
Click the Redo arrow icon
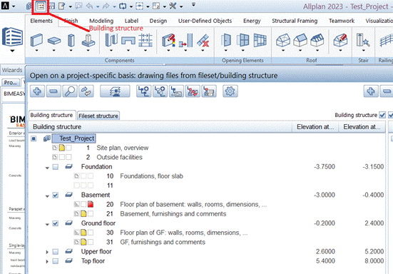106,6
